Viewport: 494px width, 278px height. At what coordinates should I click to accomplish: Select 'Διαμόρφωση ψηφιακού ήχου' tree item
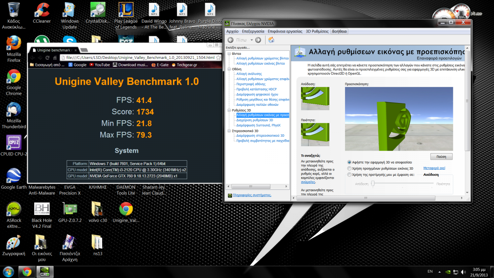click(x=258, y=94)
